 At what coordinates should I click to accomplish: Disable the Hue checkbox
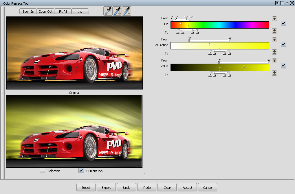click(x=283, y=23)
